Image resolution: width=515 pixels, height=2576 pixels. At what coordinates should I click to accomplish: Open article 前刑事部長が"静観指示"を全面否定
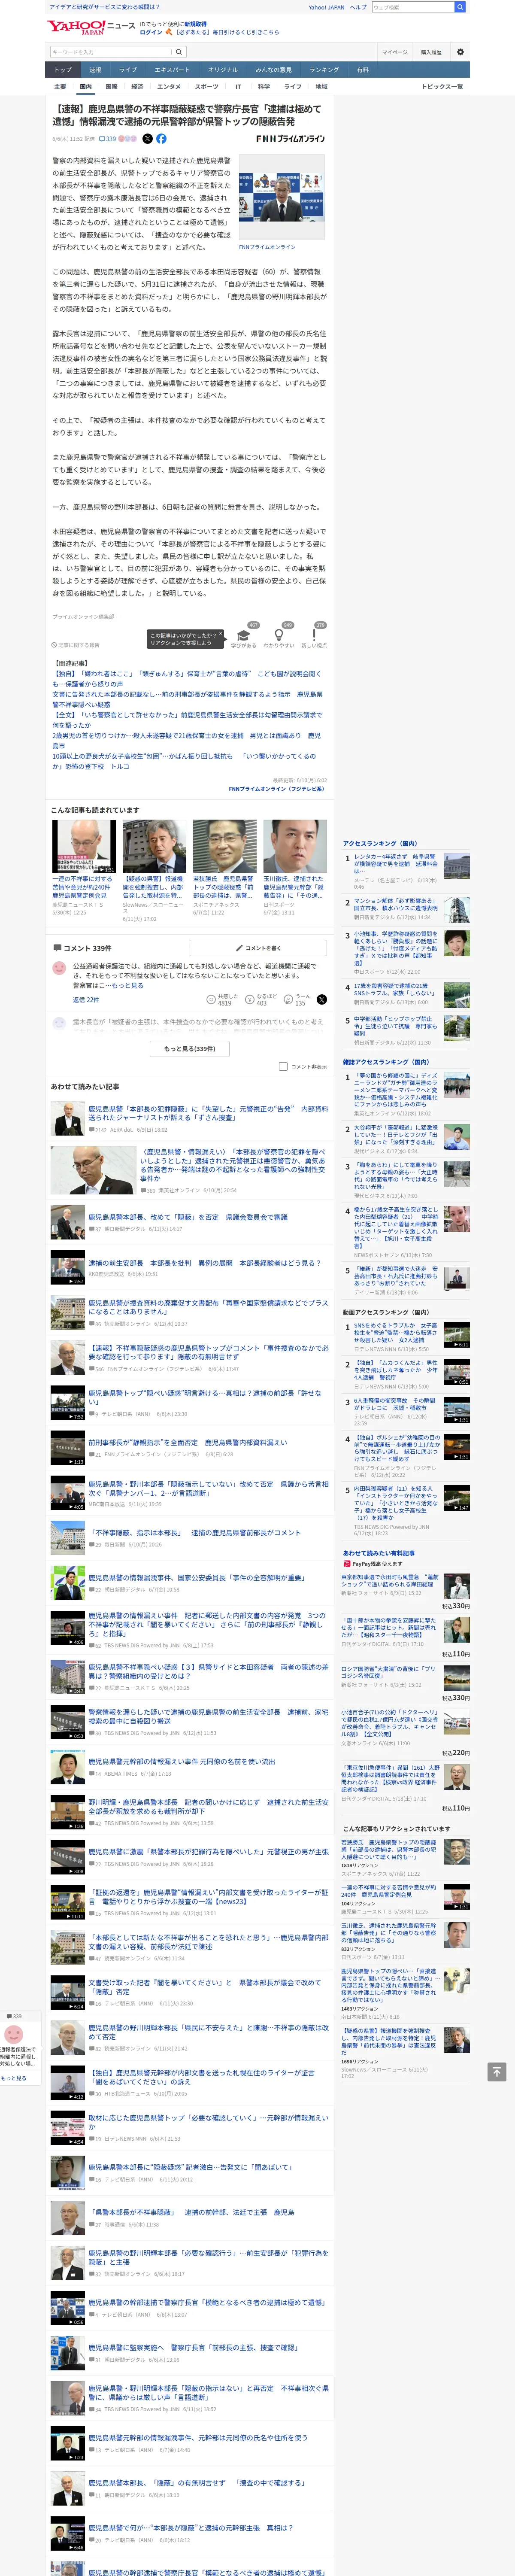click(x=187, y=1443)
